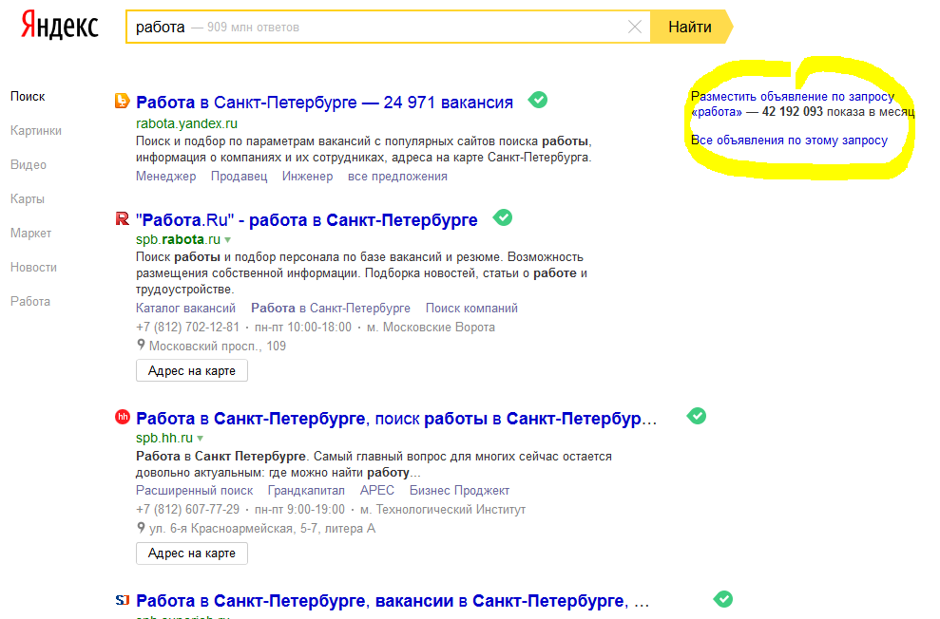Screen dimensions: 940x619
Task: Click the red R favicon of Работа.Ru
Action: [123, 218]
